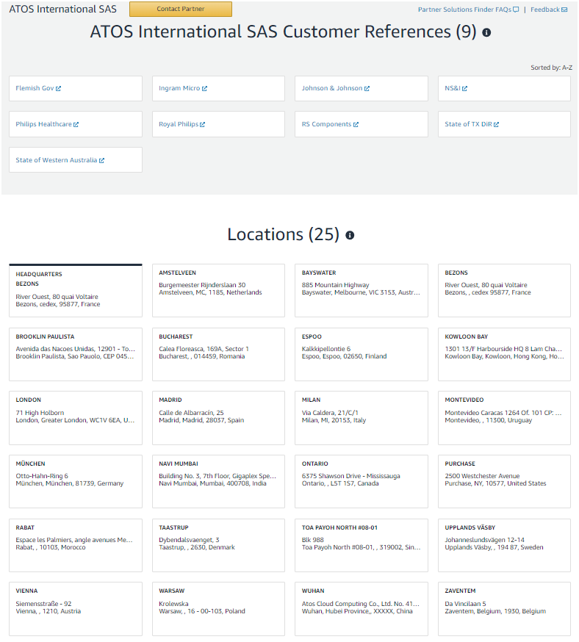Image resolution: width=579 pixels, height=642 pixels.
Task: Open the NS&I reference link
Action: point(453,88)
